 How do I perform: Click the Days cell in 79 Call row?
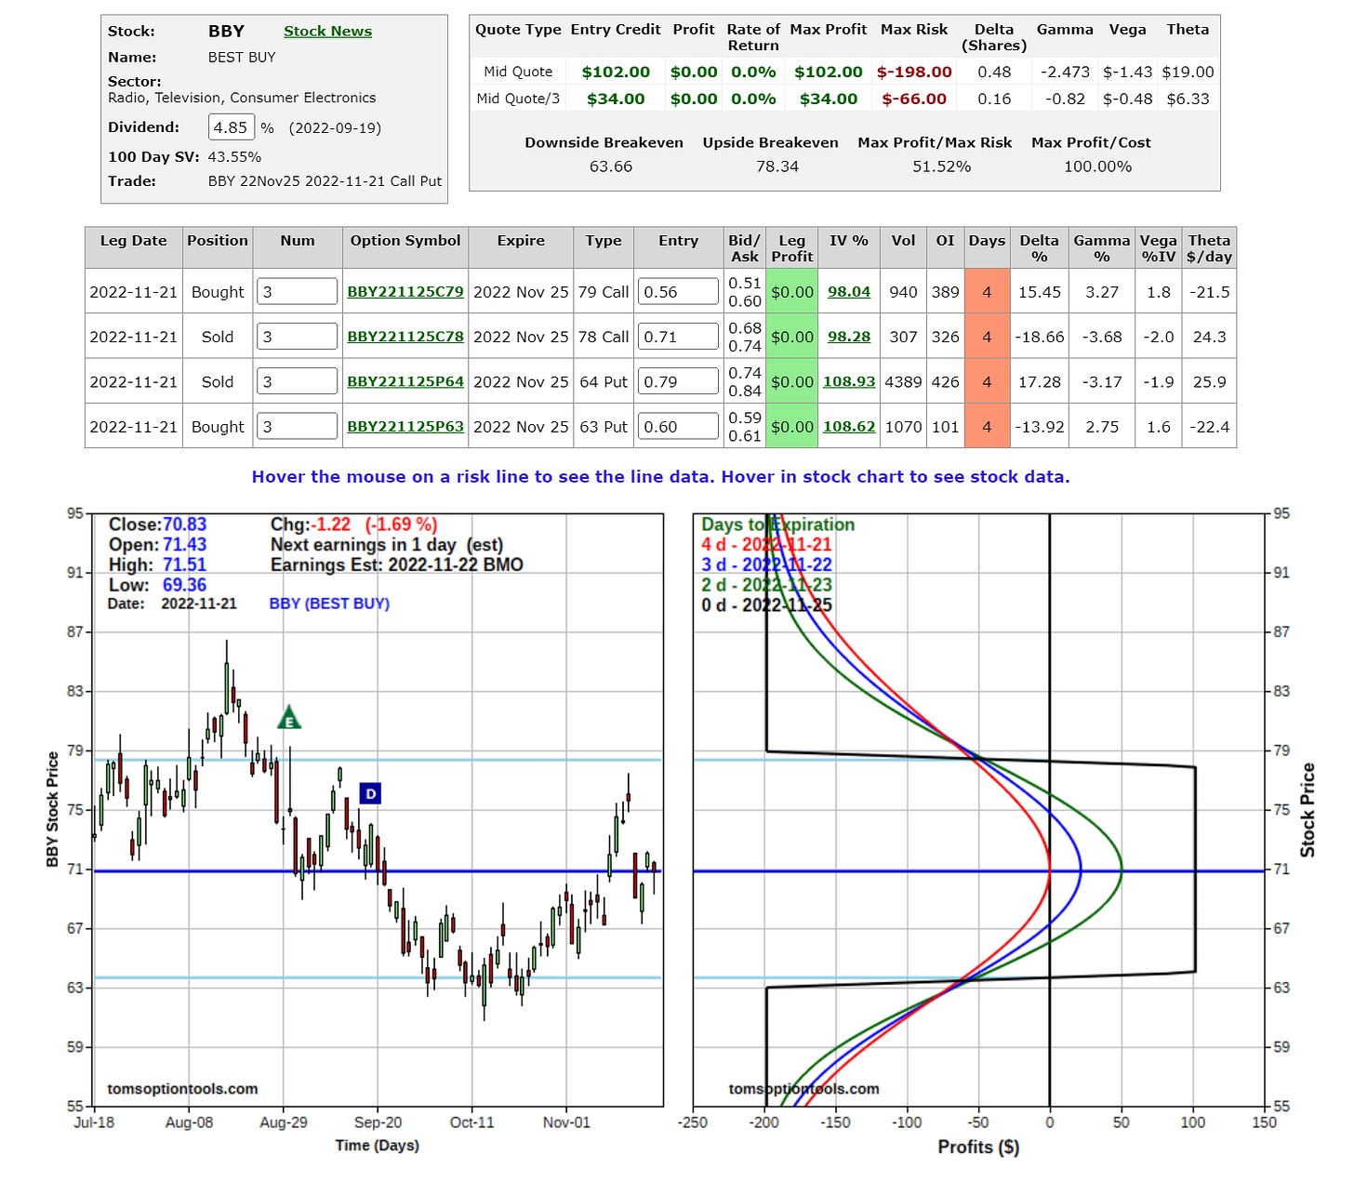pos(987,291)
